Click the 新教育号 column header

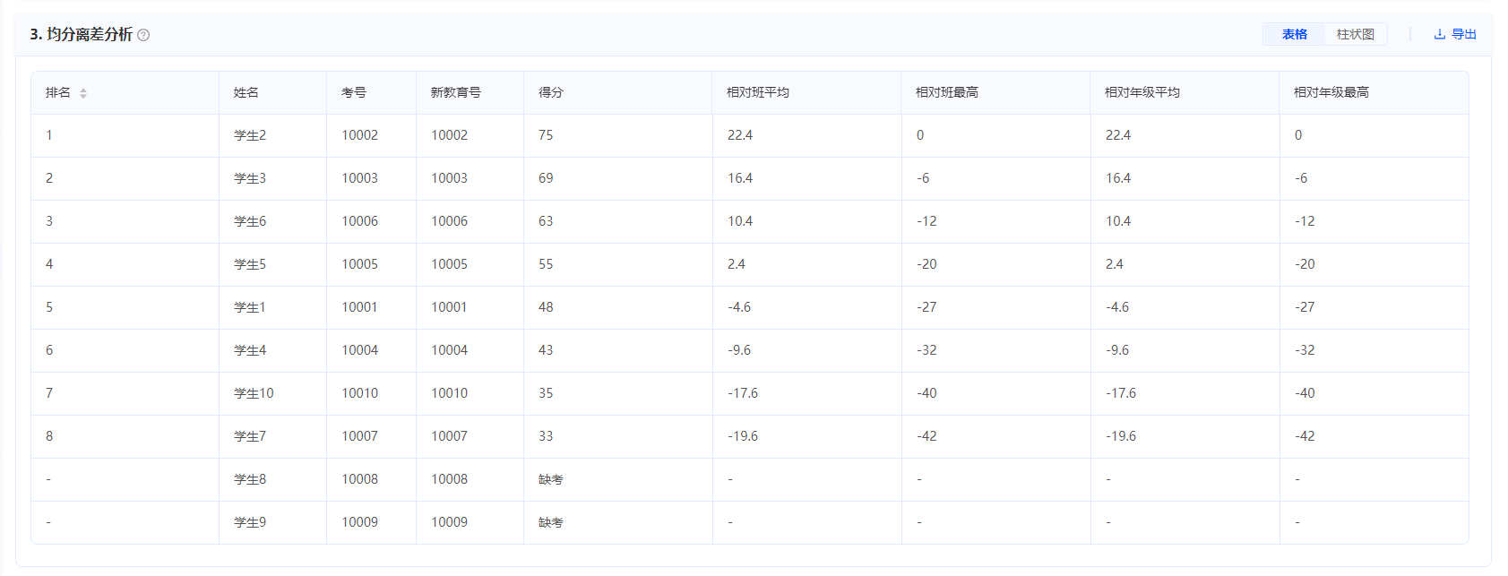click(470, 92)
